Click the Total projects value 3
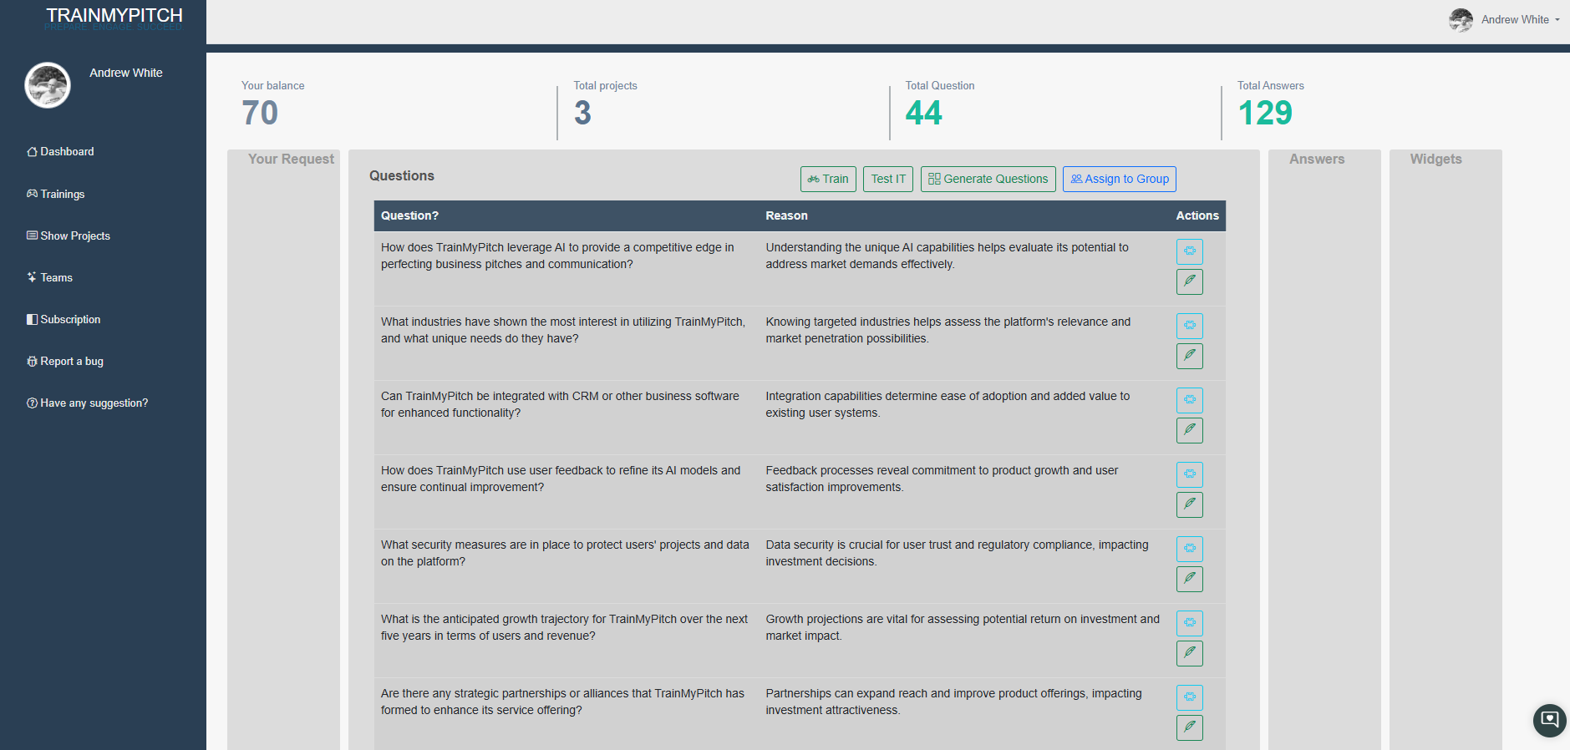1570x750 pixels. click(582, 113)
